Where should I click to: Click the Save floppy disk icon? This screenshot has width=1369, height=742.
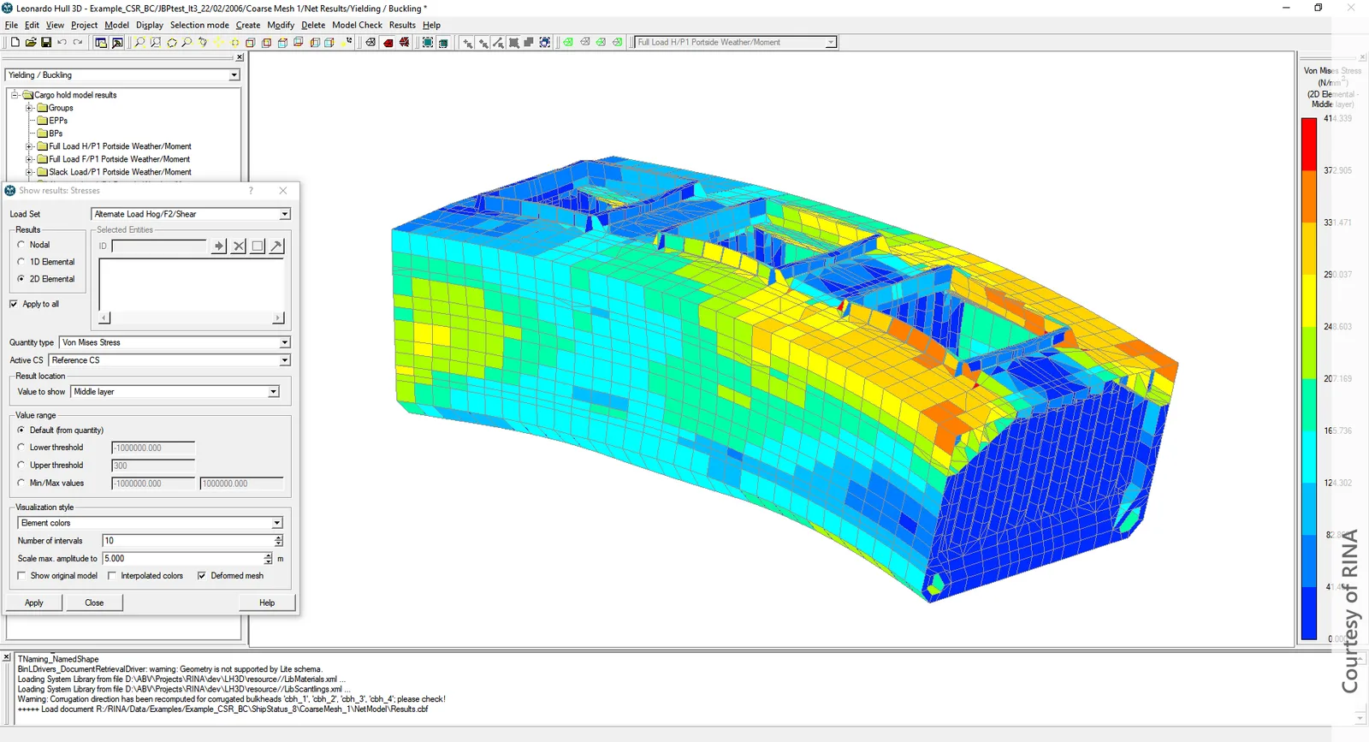[x=46, y=42]
